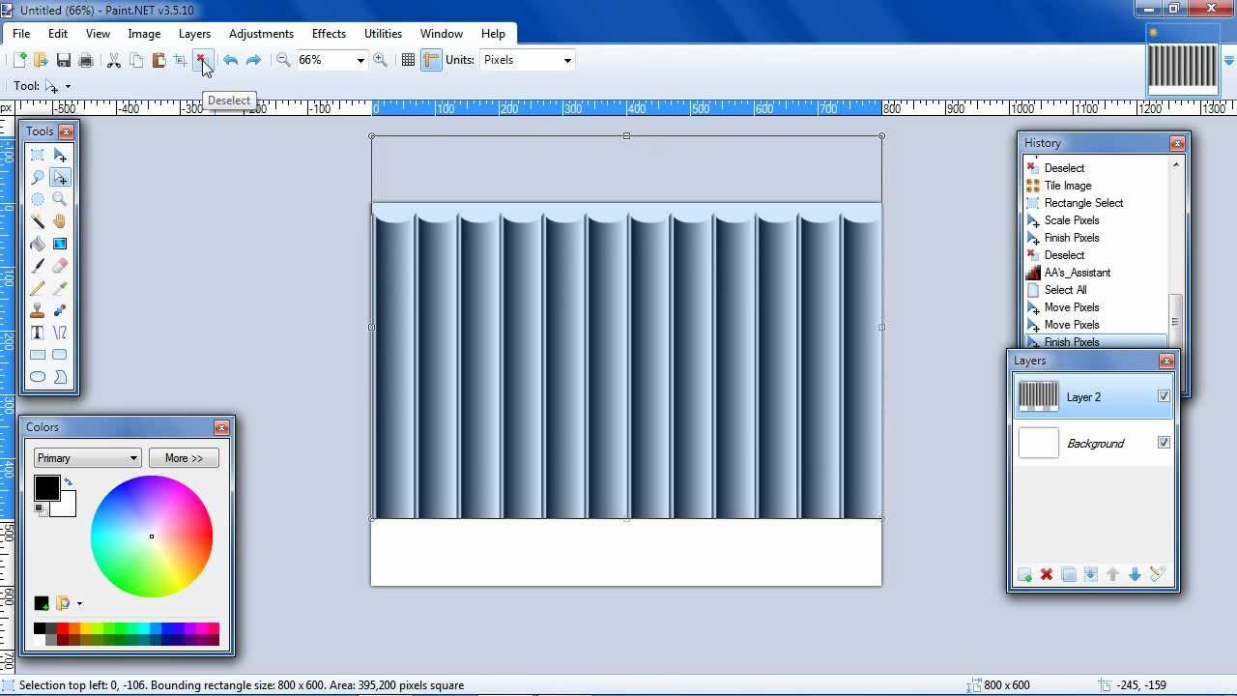Select the Clone Stamp tool

38,310
